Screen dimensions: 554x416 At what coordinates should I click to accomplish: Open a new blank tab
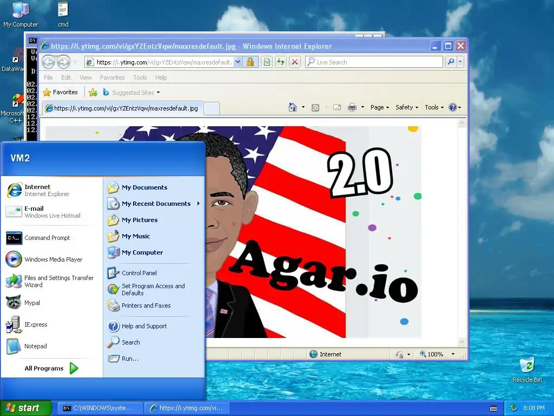point(212,108)
